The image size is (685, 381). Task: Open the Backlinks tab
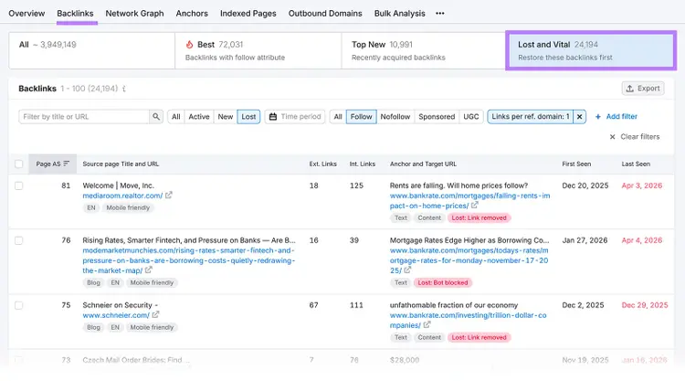pos(75,14)
